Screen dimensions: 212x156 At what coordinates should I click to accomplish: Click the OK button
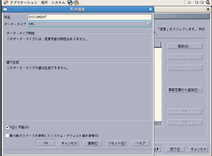click(46, 143)
